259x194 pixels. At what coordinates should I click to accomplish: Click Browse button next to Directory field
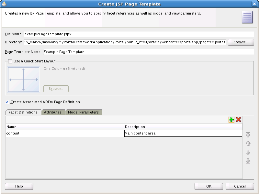(241, 42)
